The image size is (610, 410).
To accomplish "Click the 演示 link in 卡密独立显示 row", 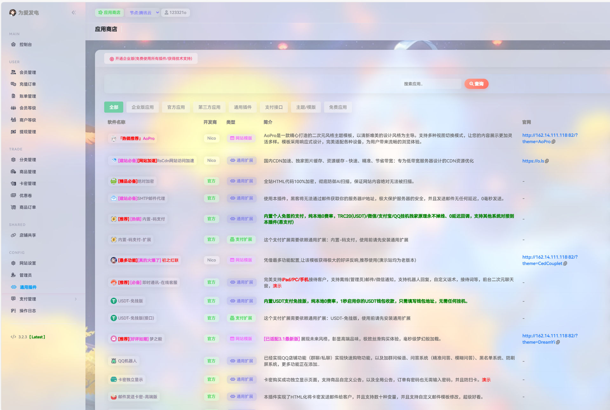I will 486,380.
